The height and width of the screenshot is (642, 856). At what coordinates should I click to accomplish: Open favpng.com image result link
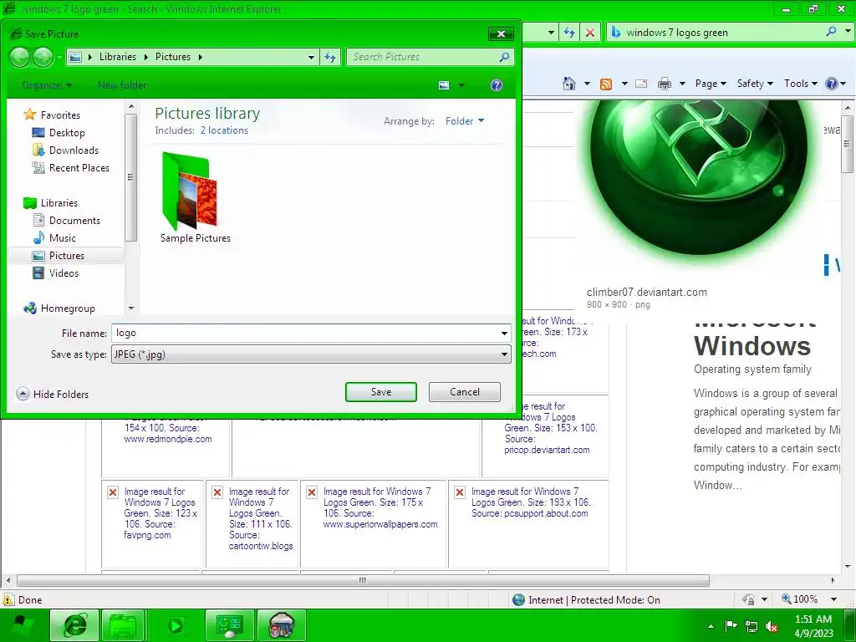point(147,535)
